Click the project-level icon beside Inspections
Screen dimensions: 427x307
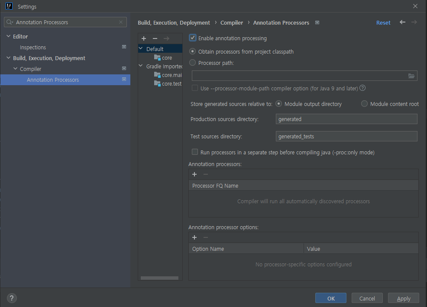pyautogui.click(x=124, y=47)
